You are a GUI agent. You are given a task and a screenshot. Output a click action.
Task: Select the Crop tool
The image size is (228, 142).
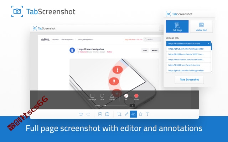click(x=119, y=114)
